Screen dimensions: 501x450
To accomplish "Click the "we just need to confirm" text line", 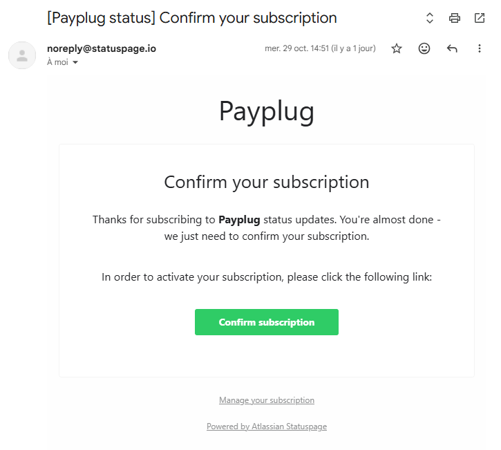I will tap(267, 236).
